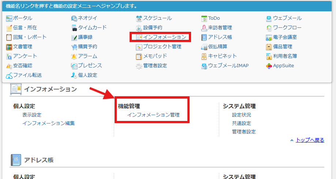Click the 来訪者管理 icon
The height and width of the screenshot is (179, 336).
(204, 28)
